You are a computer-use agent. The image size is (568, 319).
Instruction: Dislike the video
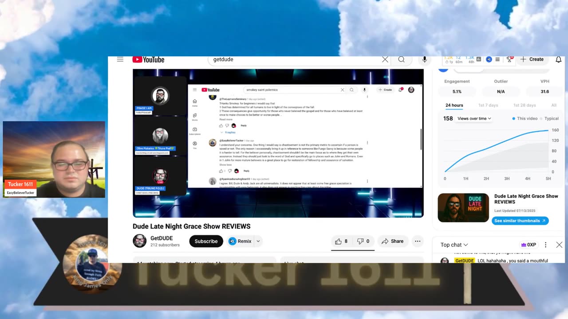pos(363,241)
